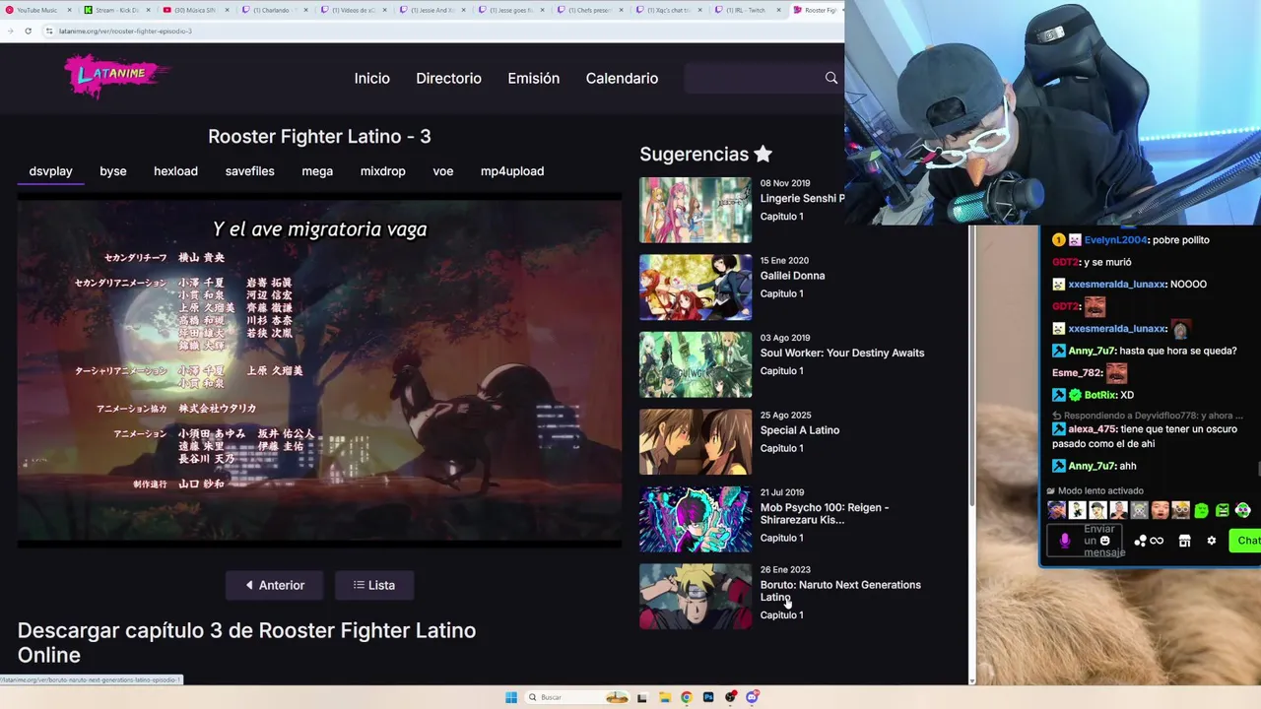Screen dimensions: 1261x709
Task: Select the crossed-arms man emote
Action: tap(1119, 510)
